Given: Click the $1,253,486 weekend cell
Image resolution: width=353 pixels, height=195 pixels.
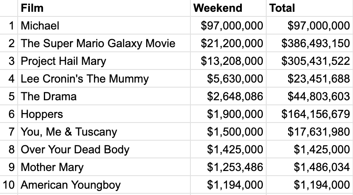Looking at the screenshot, I should 228,167.
